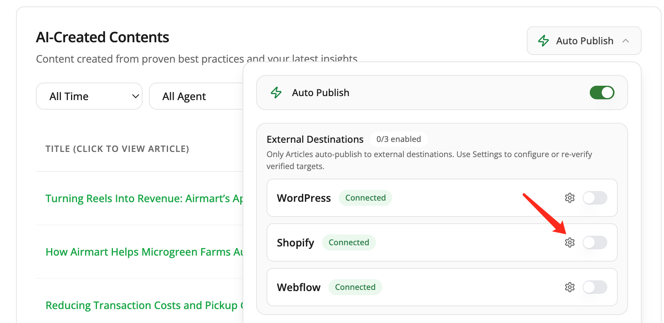Enable Webflow auto-publish toggle
Viewport: 664px width, 323px height.
(x=595, y=287)
